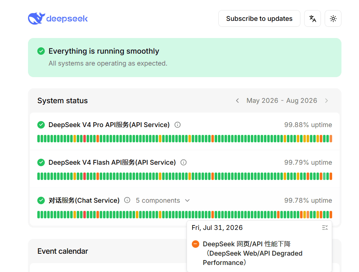This screenshot has height=272, width=359.
Task: Click the red bar in V4 Flash uptime timeline
Action: [85, 177]
